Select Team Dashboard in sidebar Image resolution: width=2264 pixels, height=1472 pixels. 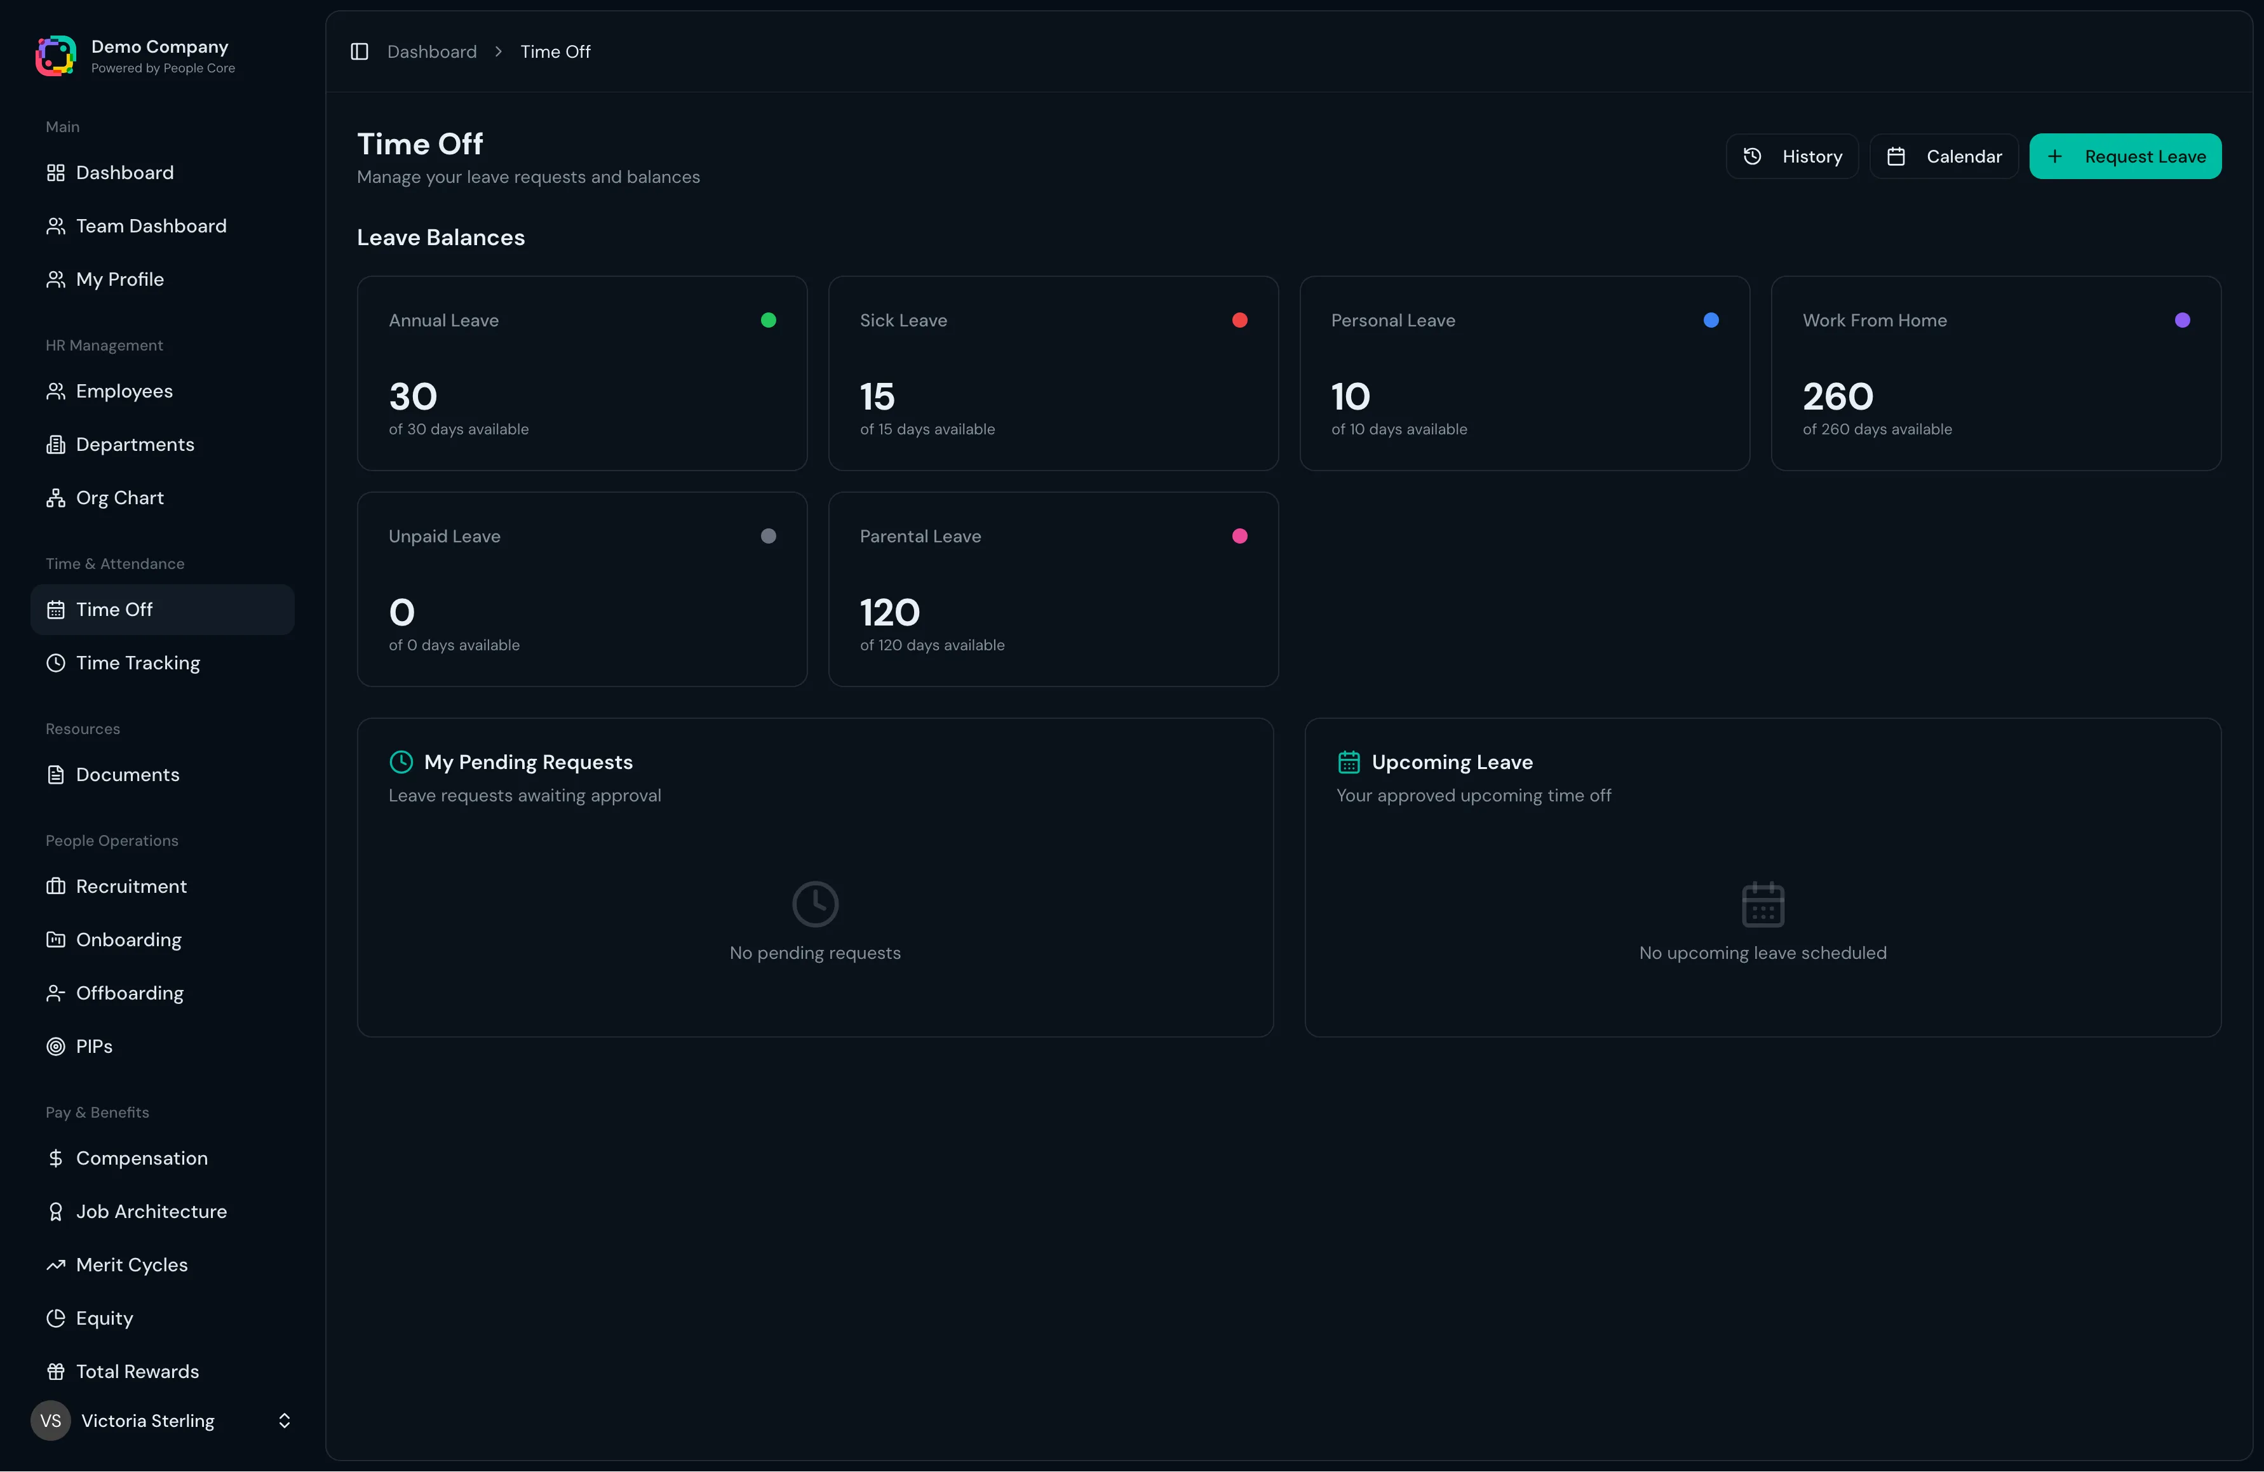[x=151, y=226]
